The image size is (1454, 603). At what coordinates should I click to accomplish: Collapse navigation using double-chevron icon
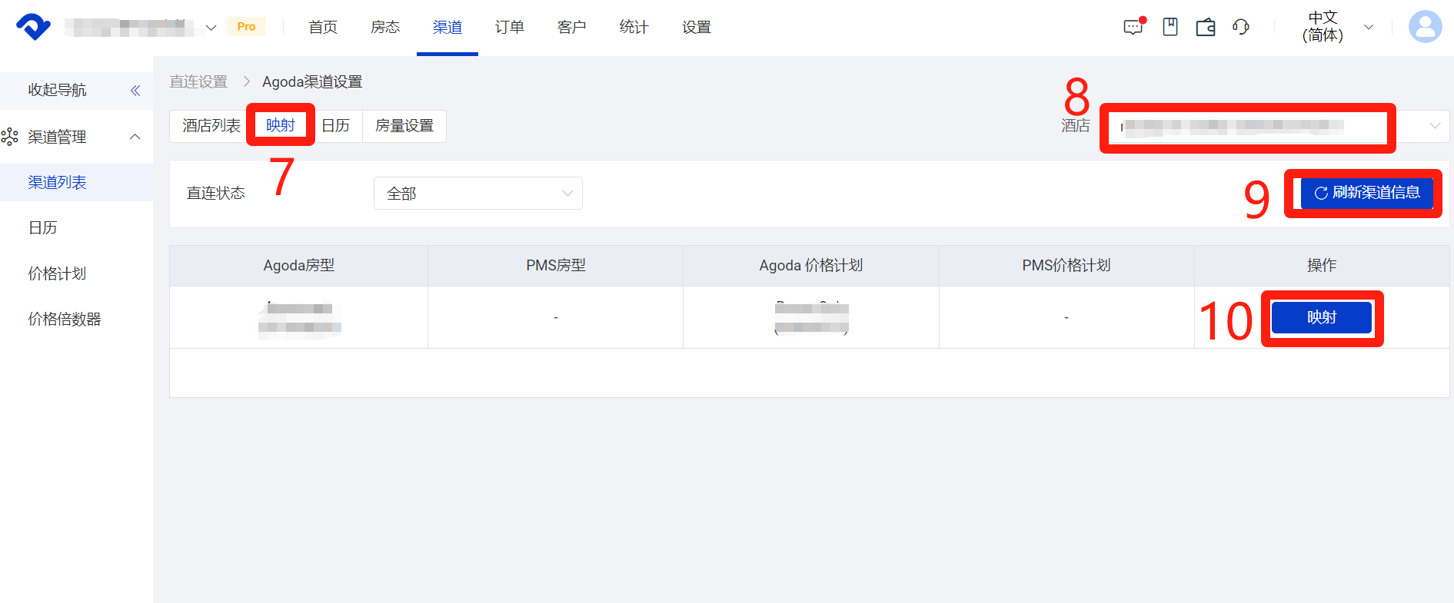(135, 91)
